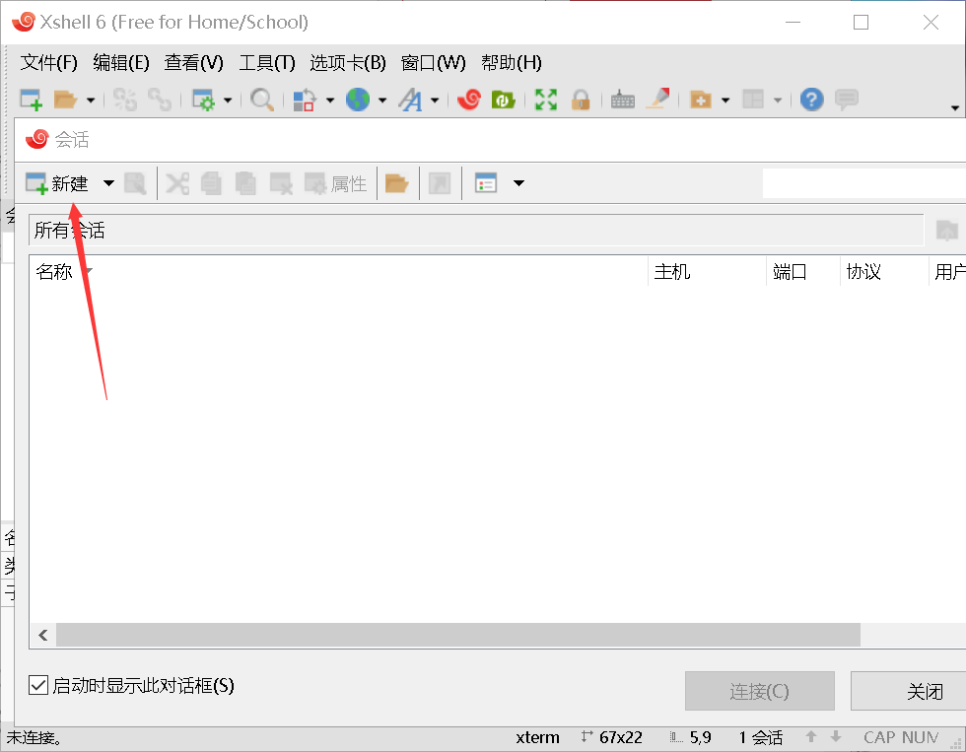This screenshot has height=752, width=966.
Task: Click the lock screen padlock icon
Action: [582, 99]
